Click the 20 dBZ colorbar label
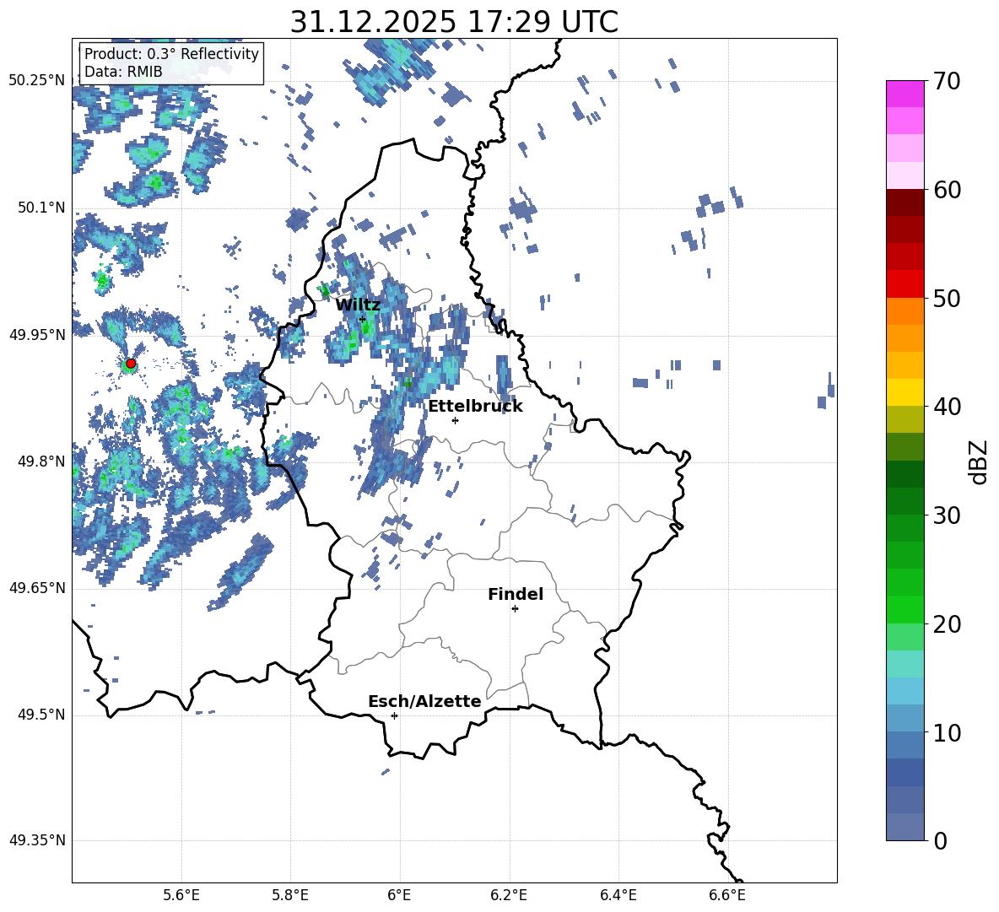Viewport: 999px width, 912px height. point(946,624)
